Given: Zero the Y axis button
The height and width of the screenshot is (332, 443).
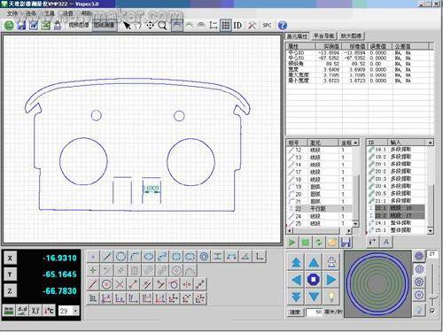Looking at the screenshot, I should 10,274.
